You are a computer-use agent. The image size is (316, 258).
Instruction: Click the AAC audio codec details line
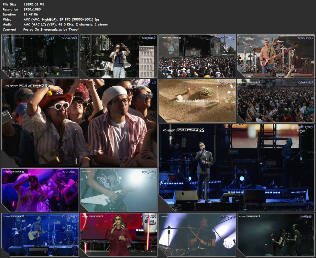coord(66,24)
